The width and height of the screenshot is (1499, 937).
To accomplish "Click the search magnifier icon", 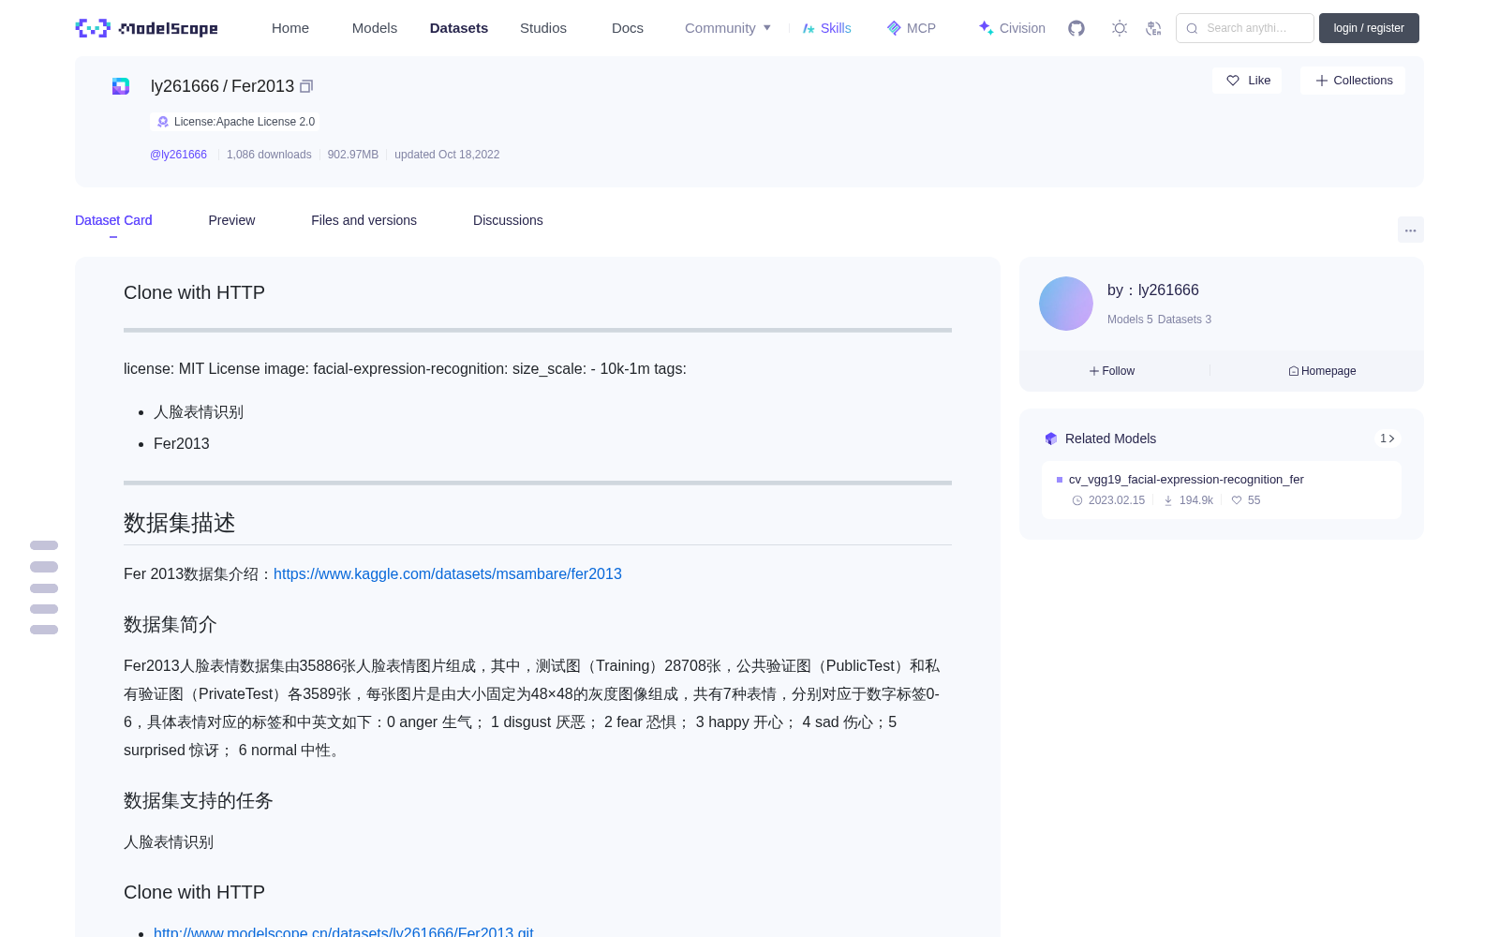I will 1192,28.
